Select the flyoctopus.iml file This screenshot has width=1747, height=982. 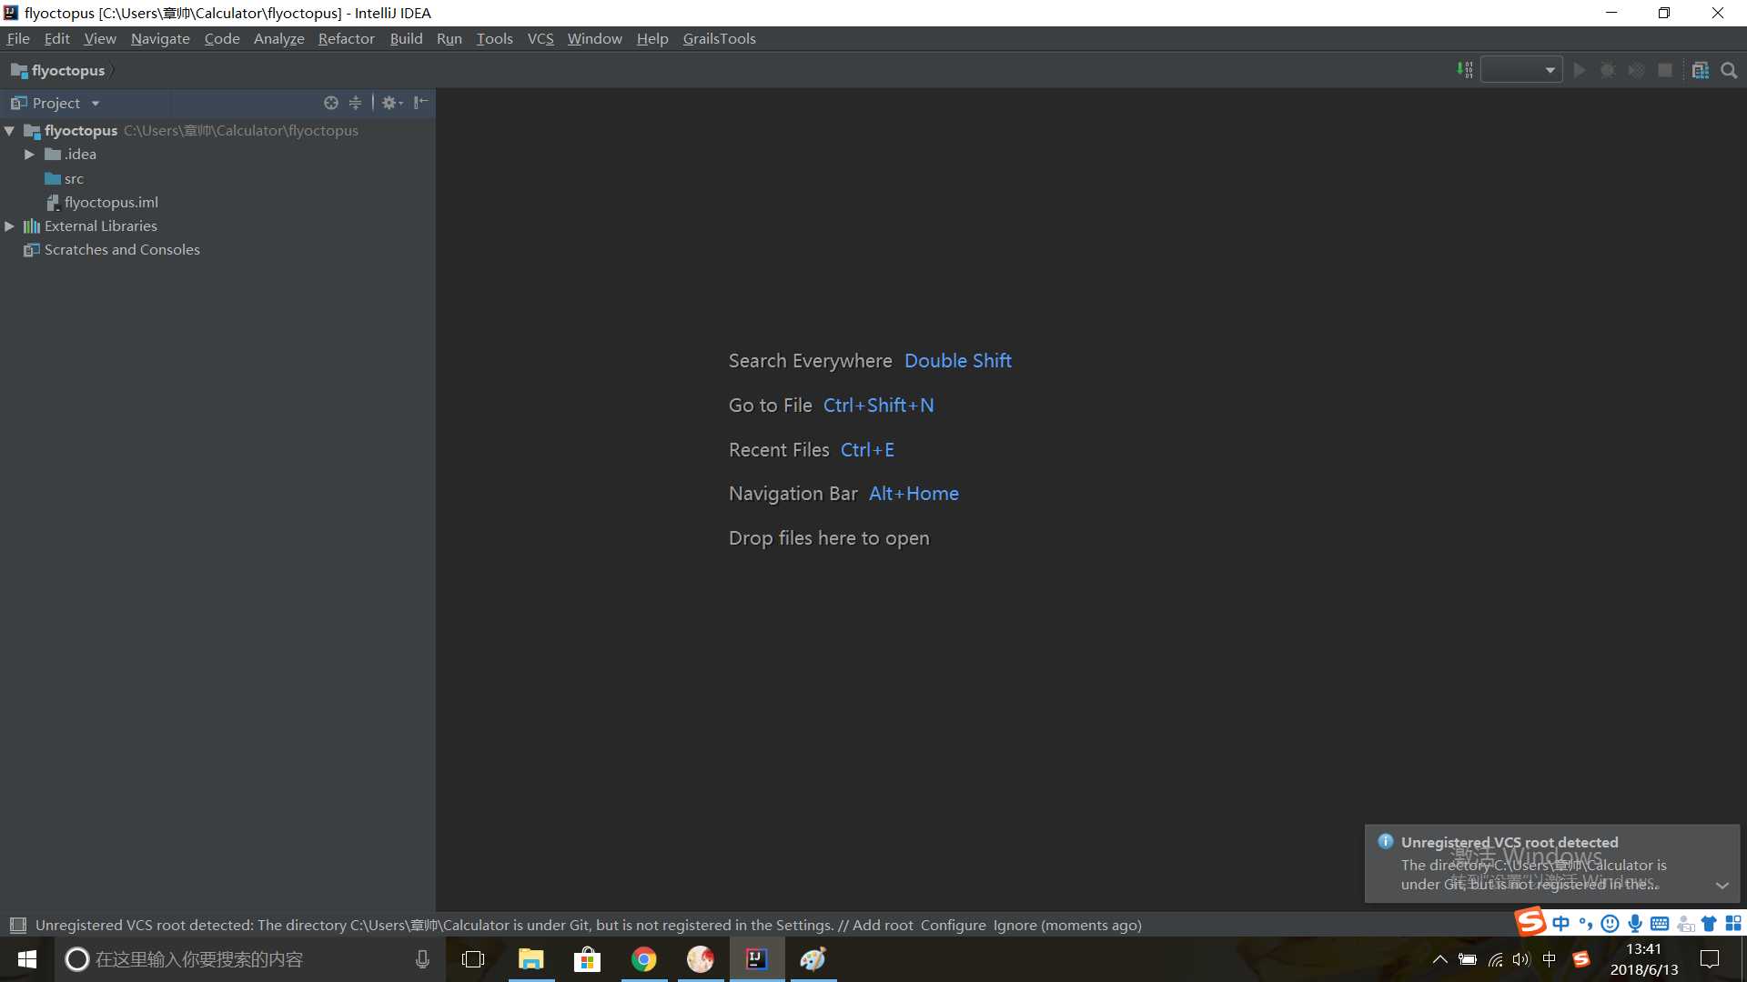point(102,203)
